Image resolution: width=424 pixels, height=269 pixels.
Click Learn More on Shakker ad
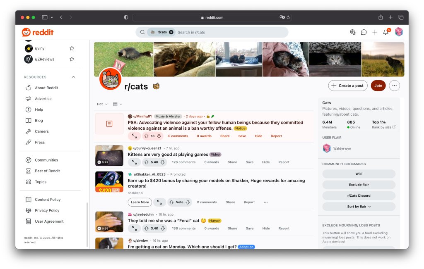coord(140,202)
